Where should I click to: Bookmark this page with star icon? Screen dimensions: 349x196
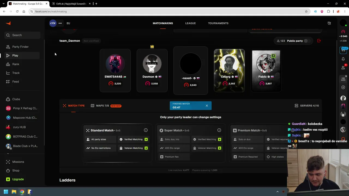[306, 11]
